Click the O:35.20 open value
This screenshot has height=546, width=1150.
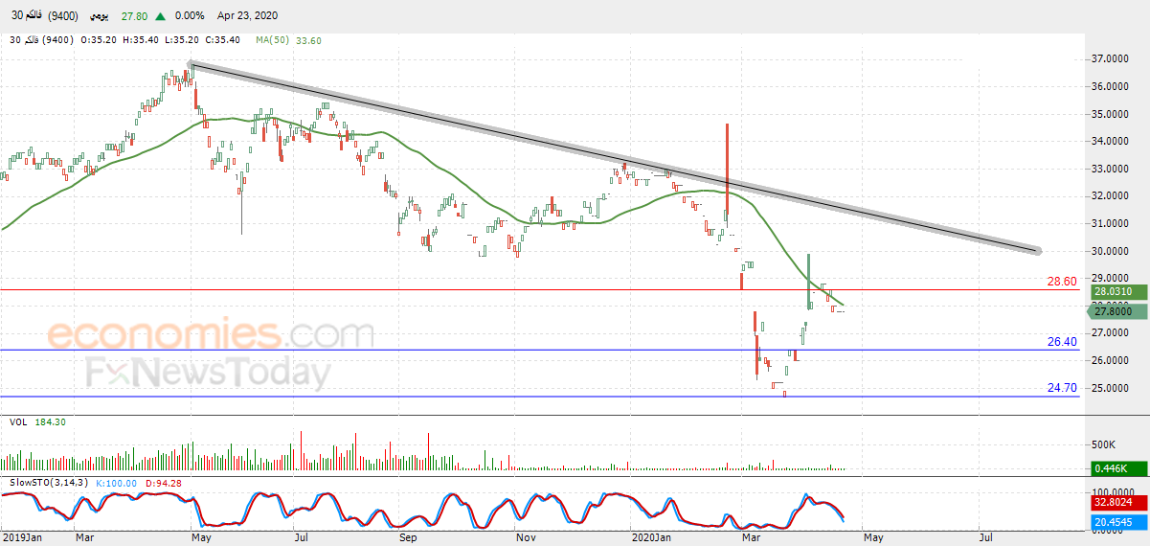(99, 40)
